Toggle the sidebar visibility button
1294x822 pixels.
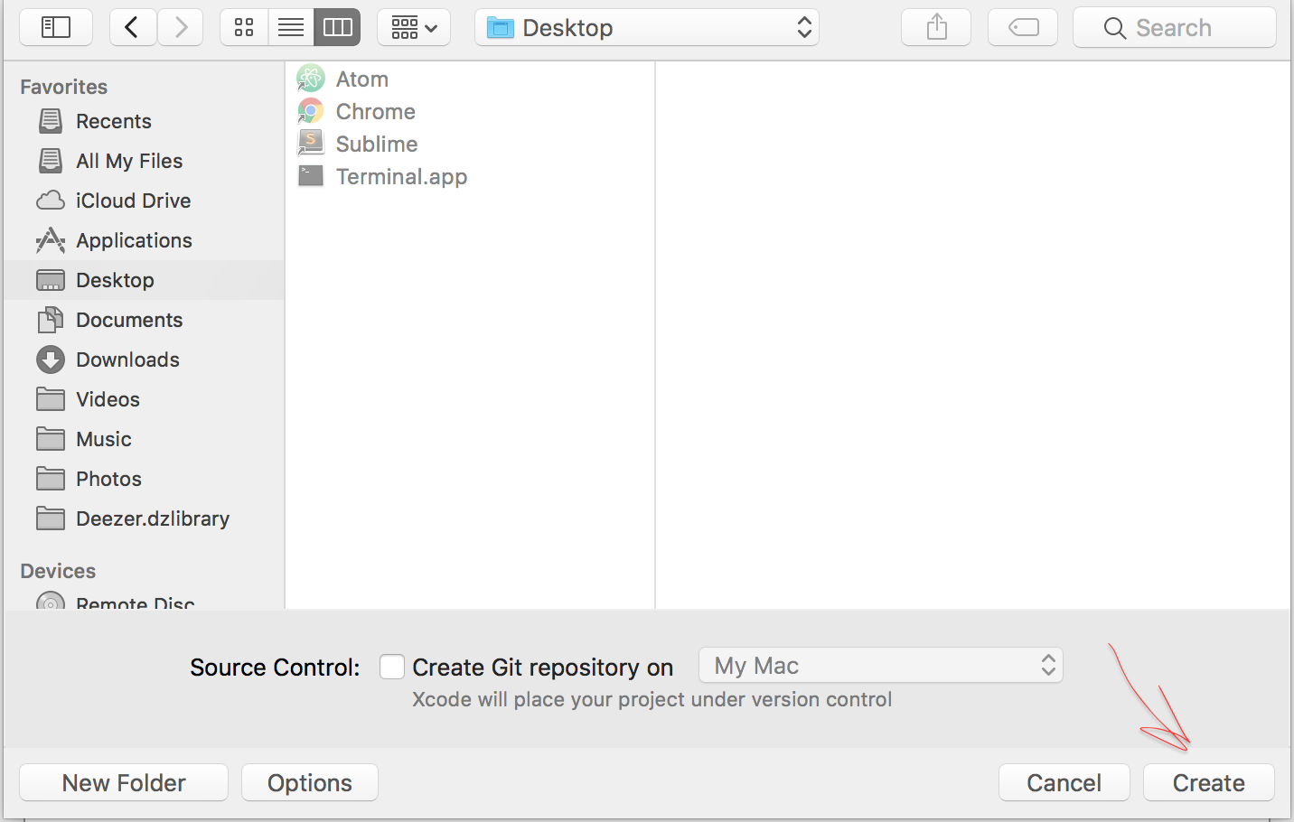click(56, 28)
